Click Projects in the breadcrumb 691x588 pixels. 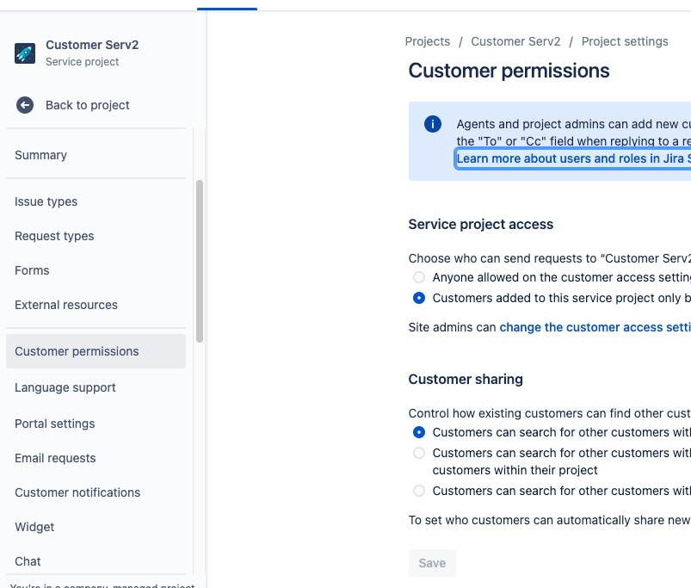tap(428, 41)
